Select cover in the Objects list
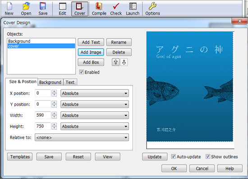The width and height of the screenshot is (248, 179). pyautogui.click(x=41, y=46)
